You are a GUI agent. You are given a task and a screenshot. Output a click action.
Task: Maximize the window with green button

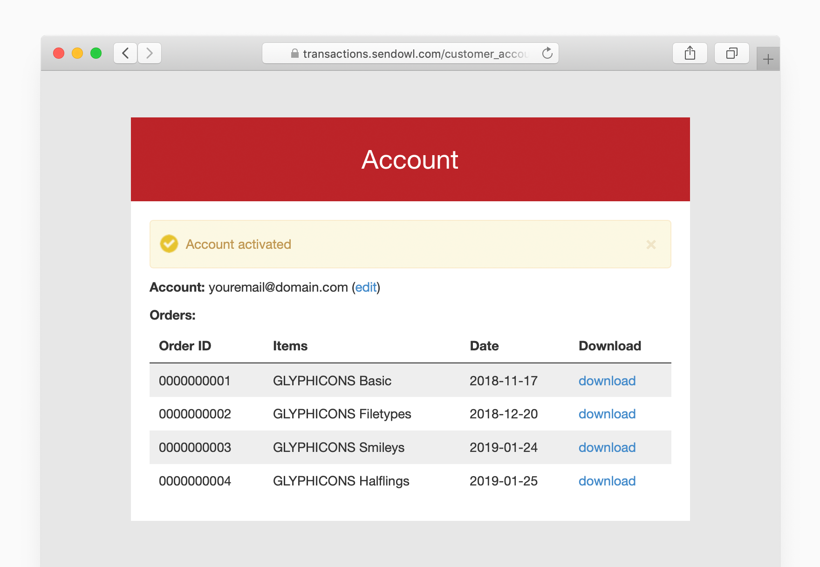tap(96, 53)
